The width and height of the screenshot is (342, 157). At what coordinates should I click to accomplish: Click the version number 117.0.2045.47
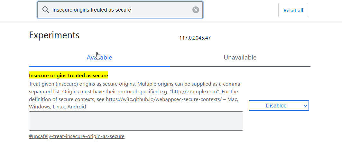point(195,38)
